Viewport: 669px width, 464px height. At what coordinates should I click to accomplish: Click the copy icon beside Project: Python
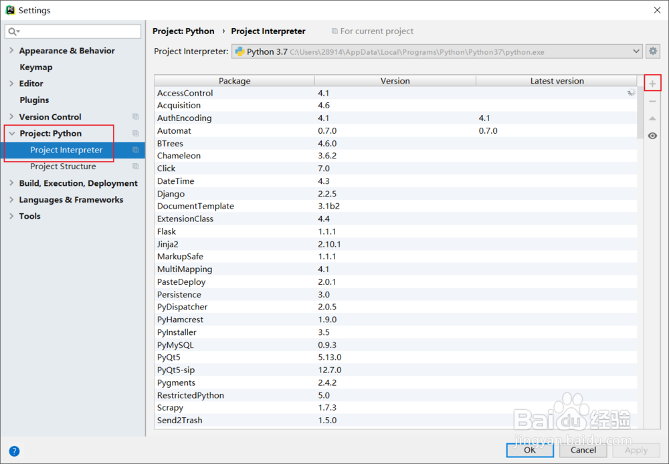(136, 134)
